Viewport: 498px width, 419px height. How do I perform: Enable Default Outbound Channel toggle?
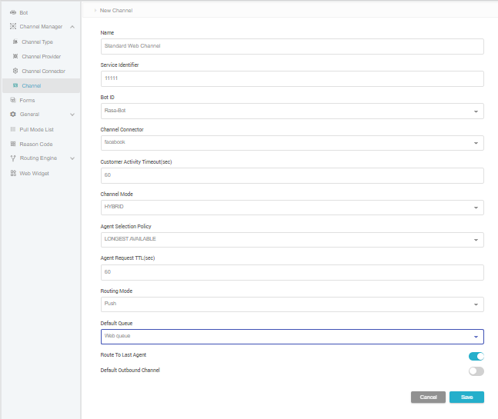[476, 371]
